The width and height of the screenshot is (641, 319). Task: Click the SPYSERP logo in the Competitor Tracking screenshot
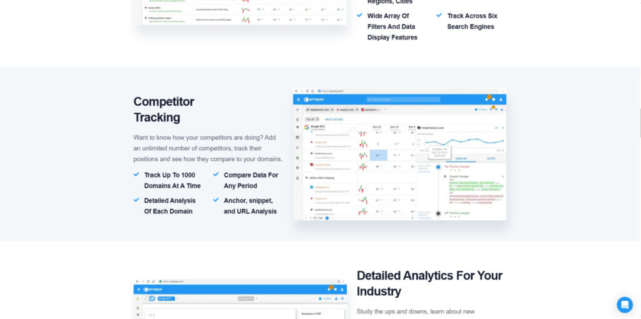click(x=314, y=99)
